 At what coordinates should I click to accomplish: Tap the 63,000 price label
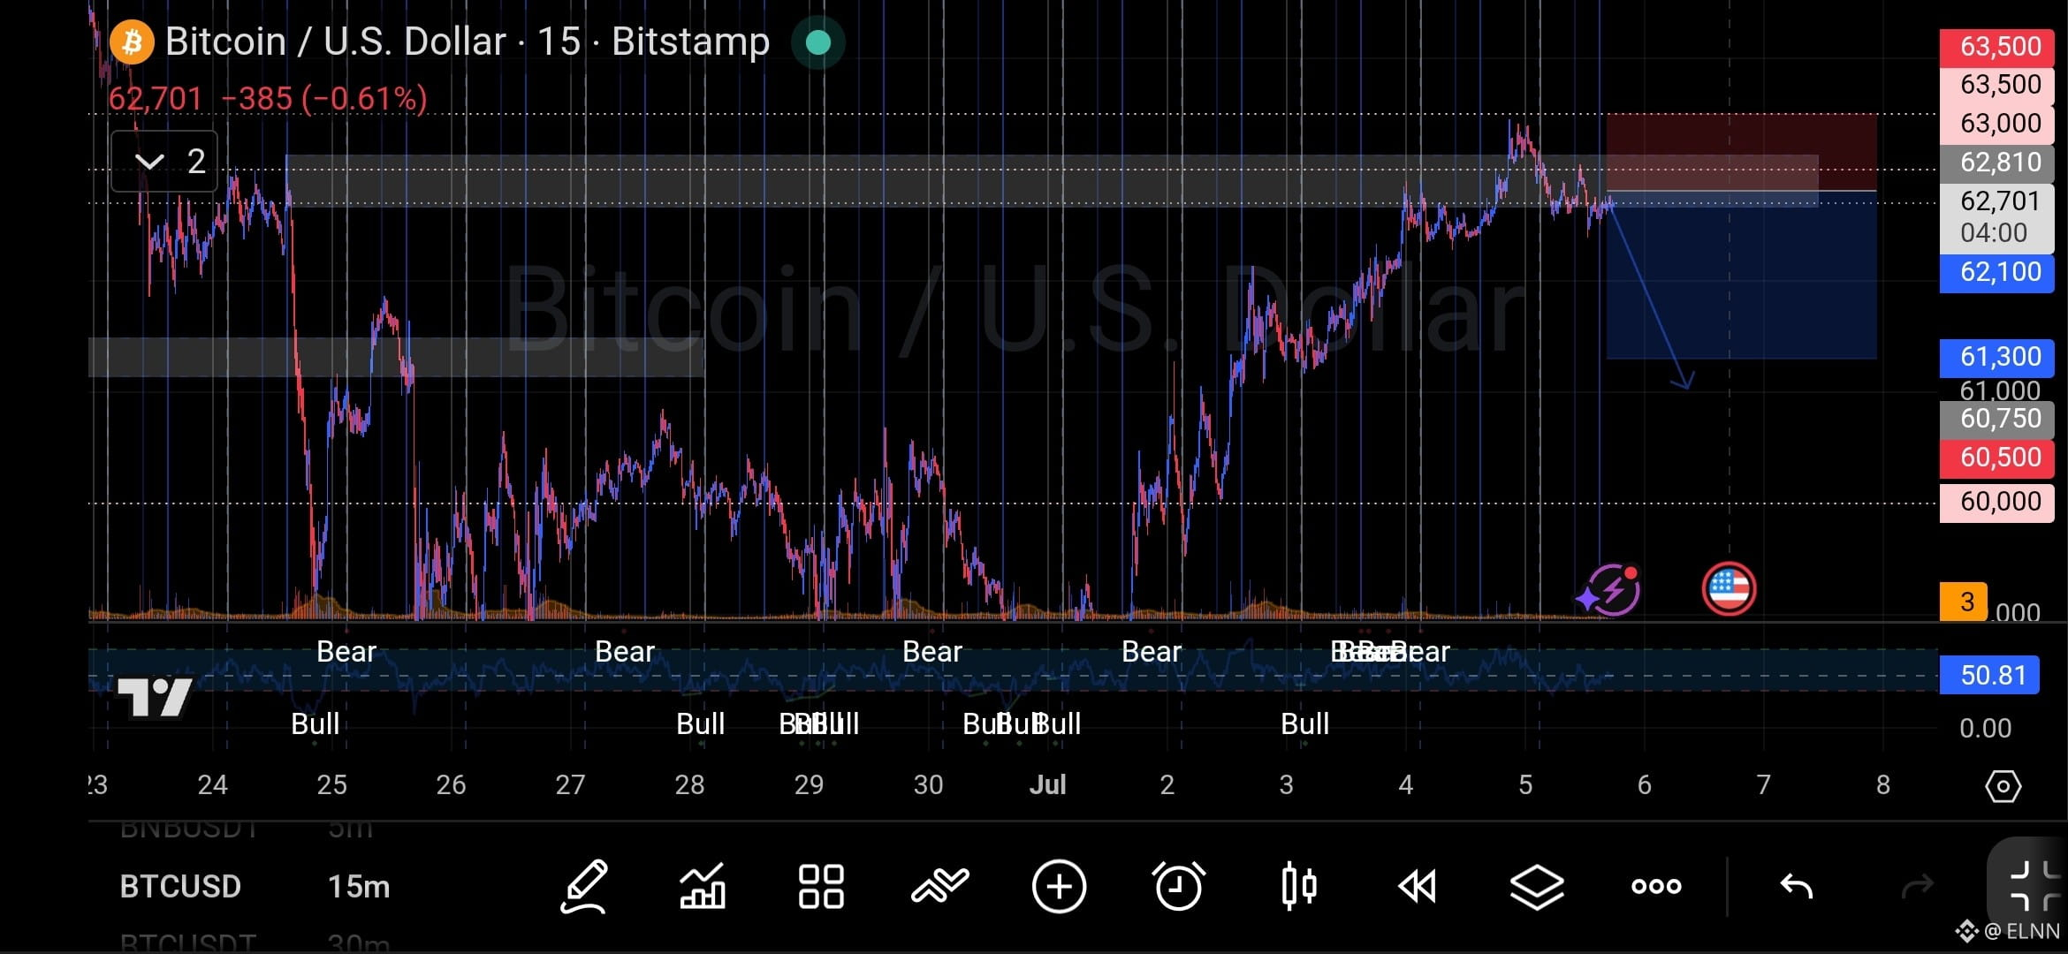coord(1997,123)
